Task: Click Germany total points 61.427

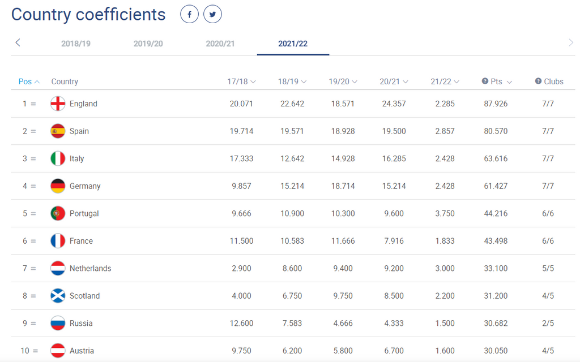Action: (x=496, y=186)
